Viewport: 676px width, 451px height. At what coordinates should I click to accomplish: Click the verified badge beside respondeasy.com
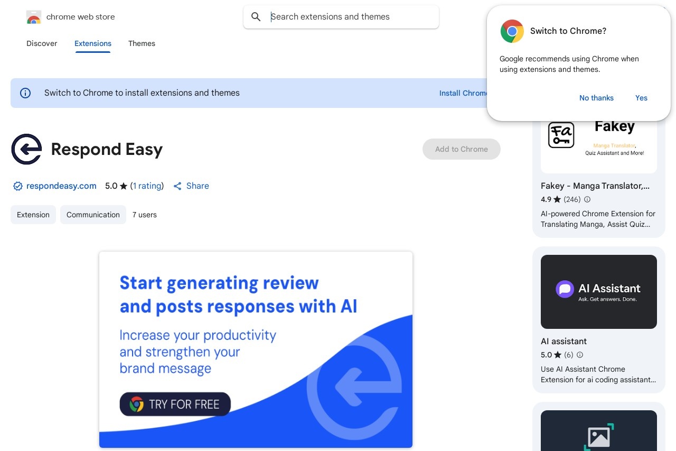click(x=17, y=186)
